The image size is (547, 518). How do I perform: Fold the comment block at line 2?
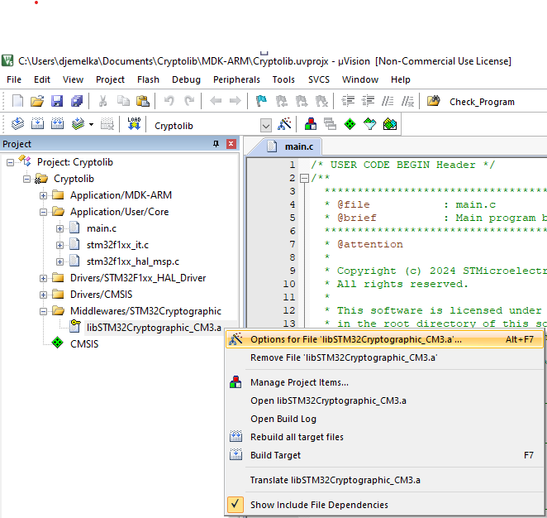pos(304,179)
